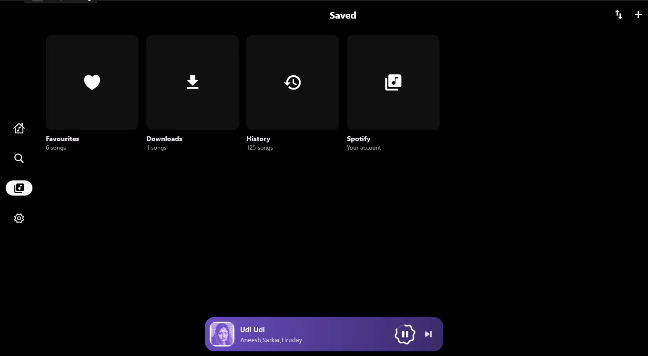648x356 pixels.
Task: Open the Downloads tile
Action: point(192,82)
